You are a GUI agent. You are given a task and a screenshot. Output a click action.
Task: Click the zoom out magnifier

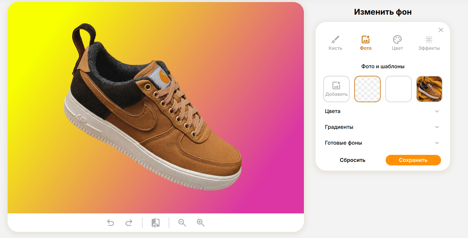click(x=182, y=223)
